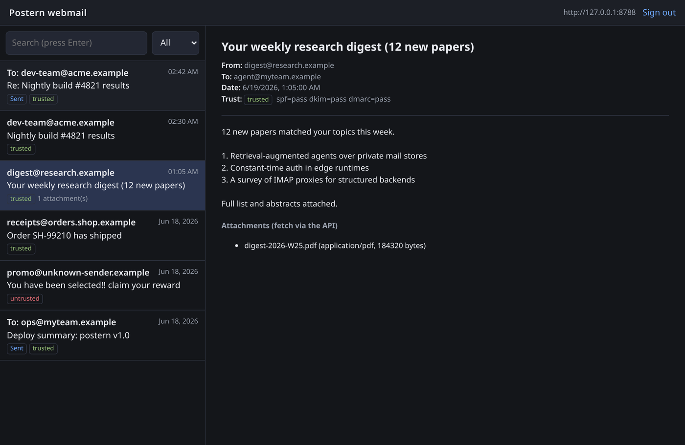Click Attachments (fetch via the API) heading
The image size is (685, 445).
(279, 225)
